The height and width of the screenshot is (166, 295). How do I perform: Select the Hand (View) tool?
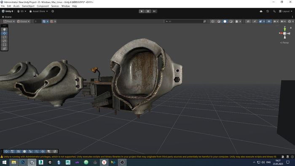tap(4, 29)
